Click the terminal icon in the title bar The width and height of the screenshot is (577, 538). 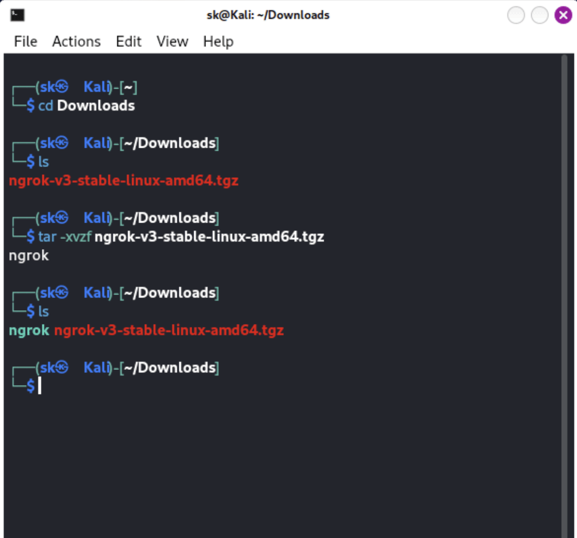point(18,15)
